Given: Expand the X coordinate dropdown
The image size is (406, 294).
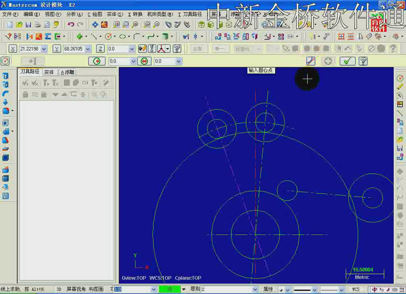Looking at the screenshot, I should (x=44, y=49).
